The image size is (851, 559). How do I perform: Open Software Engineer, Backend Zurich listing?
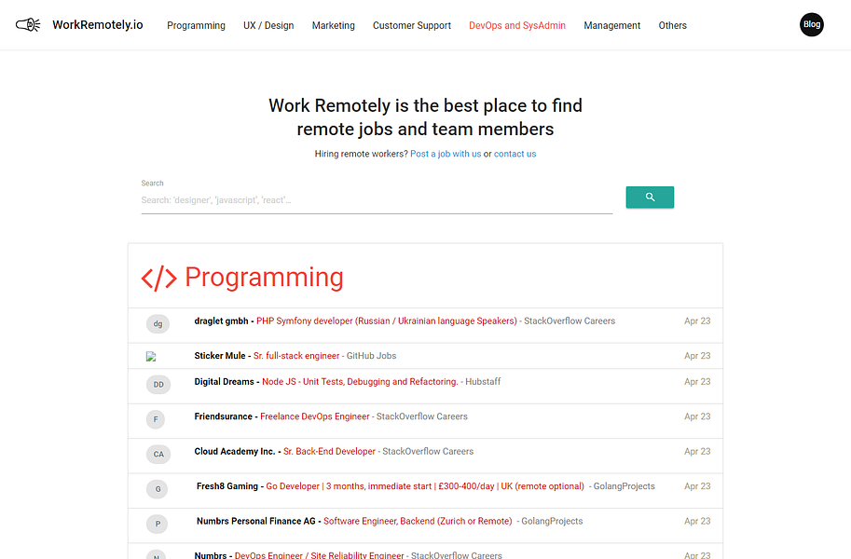[x=418, y=521]
